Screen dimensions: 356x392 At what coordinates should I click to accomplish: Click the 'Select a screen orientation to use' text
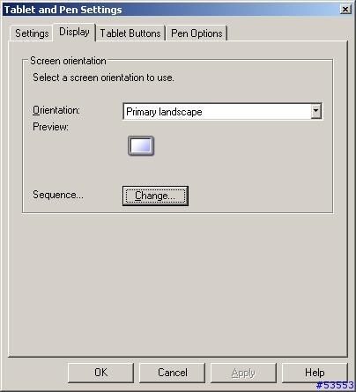[103, 78]
